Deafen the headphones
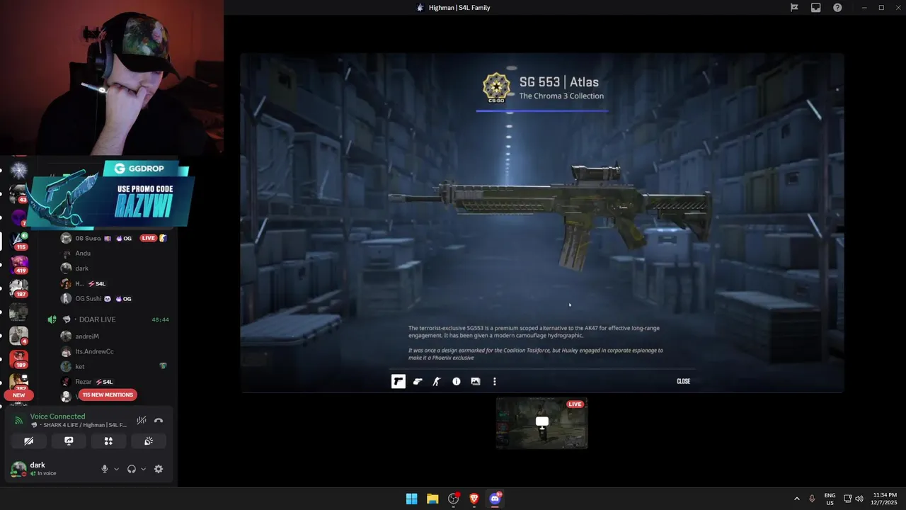This screenshot has width=906, height=510. point(132,469)
